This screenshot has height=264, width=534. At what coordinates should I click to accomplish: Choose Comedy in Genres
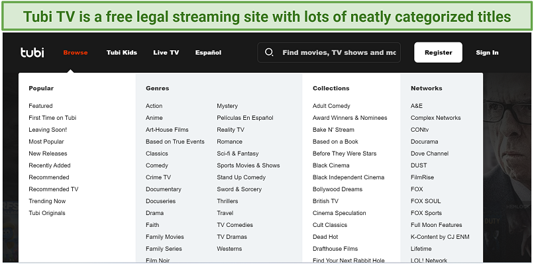[156, 165]
